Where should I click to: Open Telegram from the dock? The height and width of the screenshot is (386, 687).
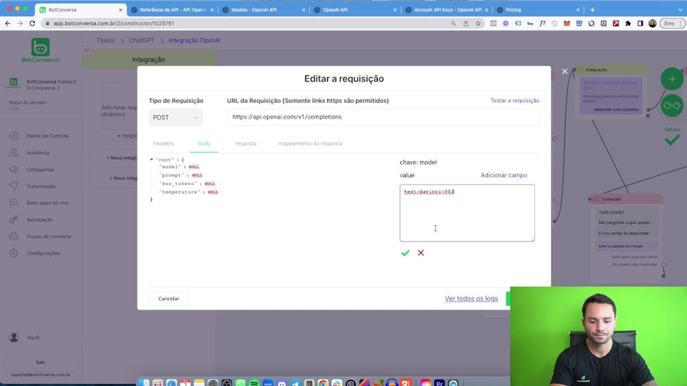coord(296,383)
